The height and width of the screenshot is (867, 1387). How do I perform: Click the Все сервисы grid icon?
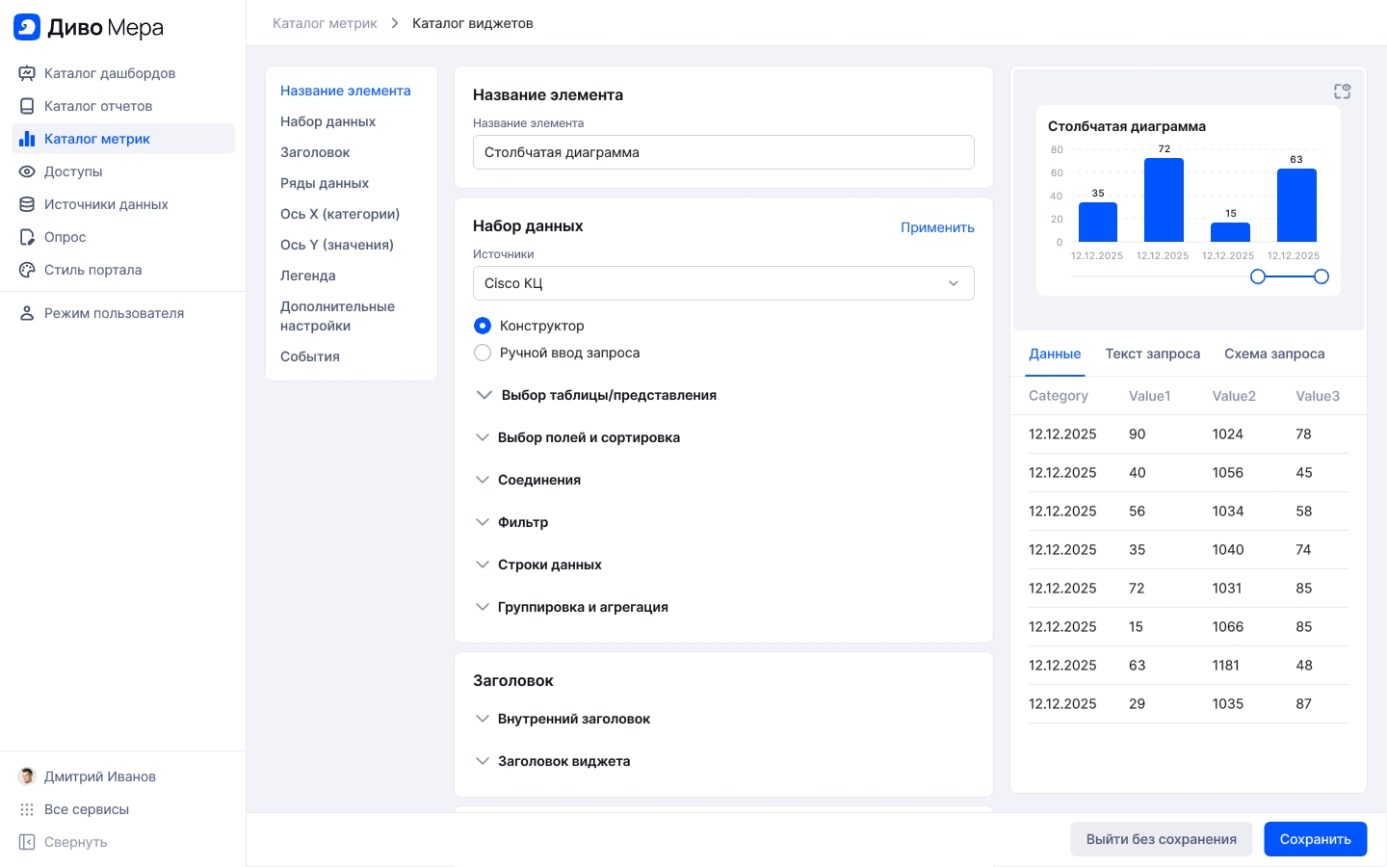(x=27, y=809)
